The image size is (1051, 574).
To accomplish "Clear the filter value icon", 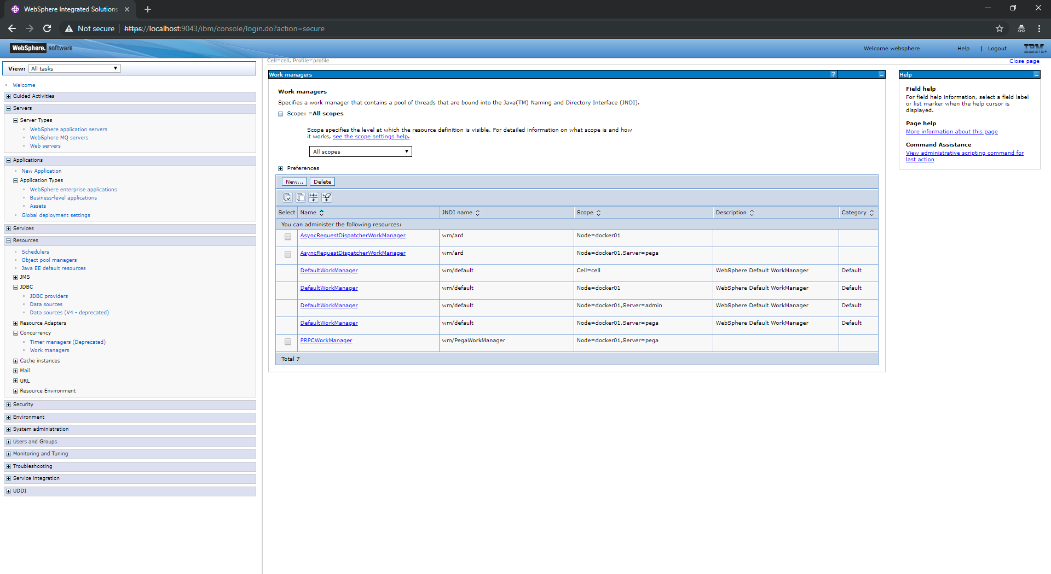I will click(x=327, y=197).
